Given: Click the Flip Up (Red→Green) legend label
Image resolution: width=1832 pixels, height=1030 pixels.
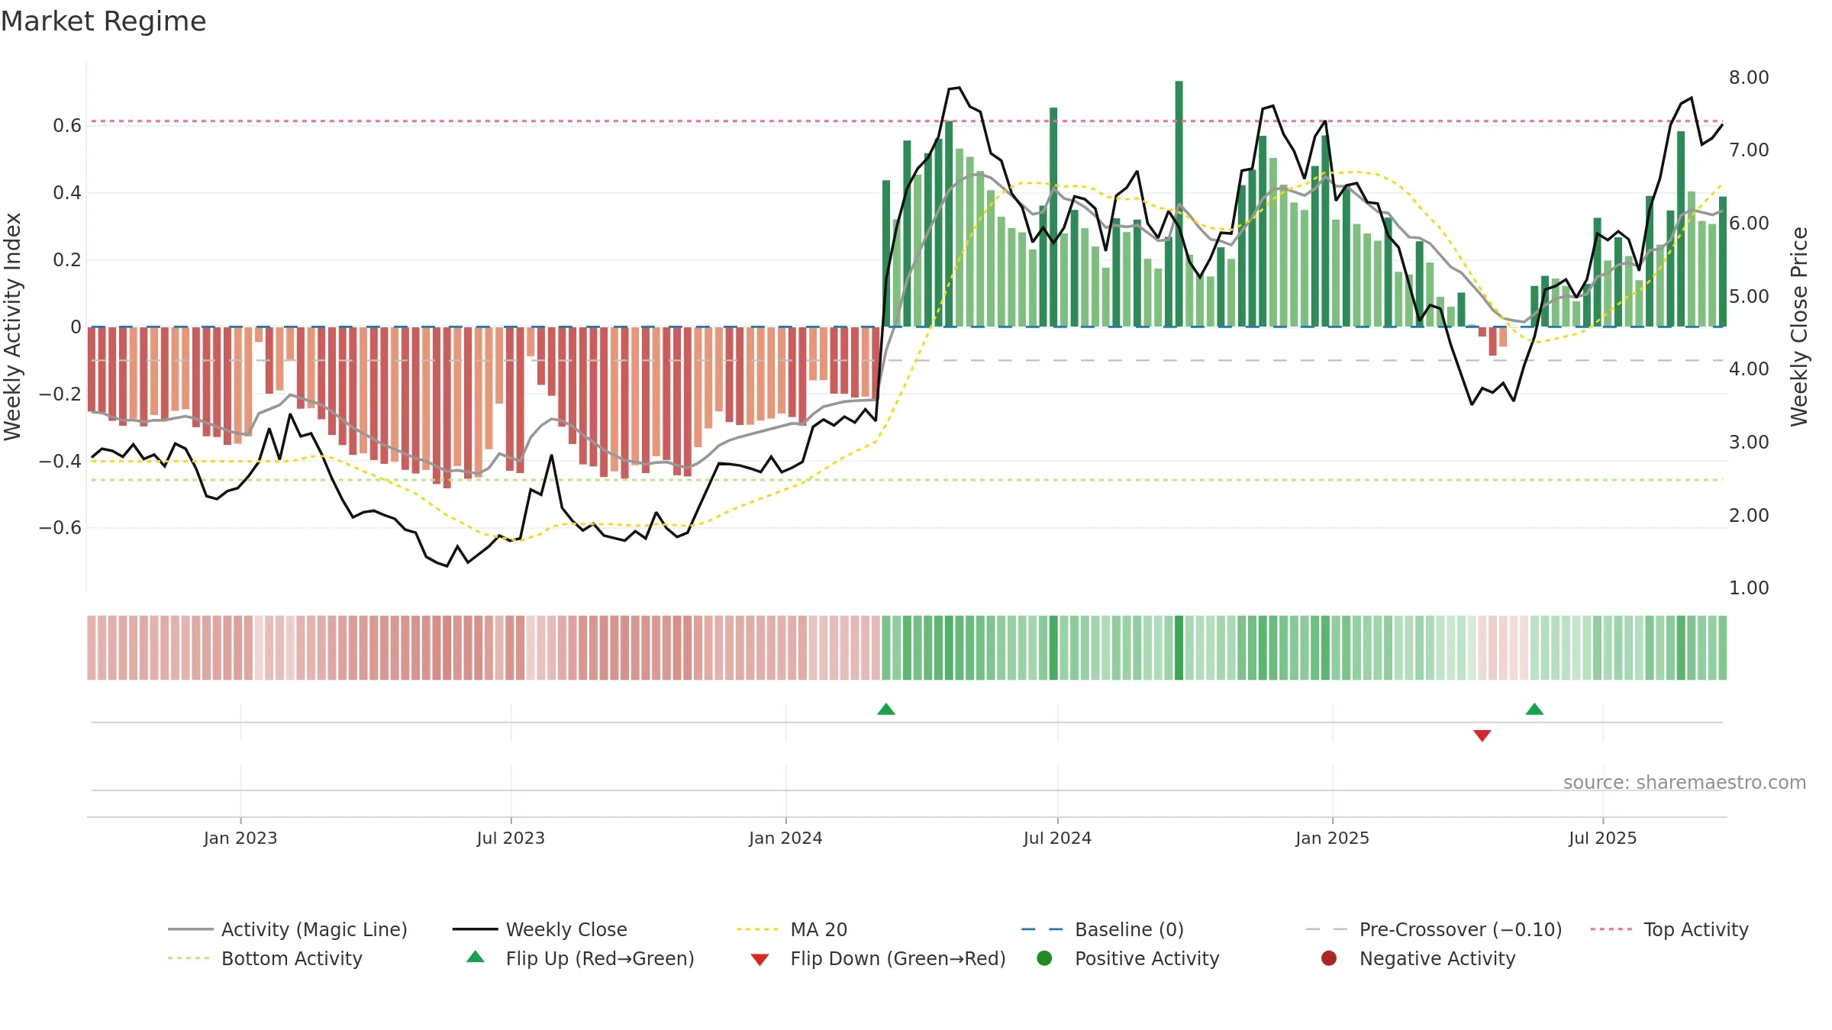Looking at the screenshot, I should (600, 958).
